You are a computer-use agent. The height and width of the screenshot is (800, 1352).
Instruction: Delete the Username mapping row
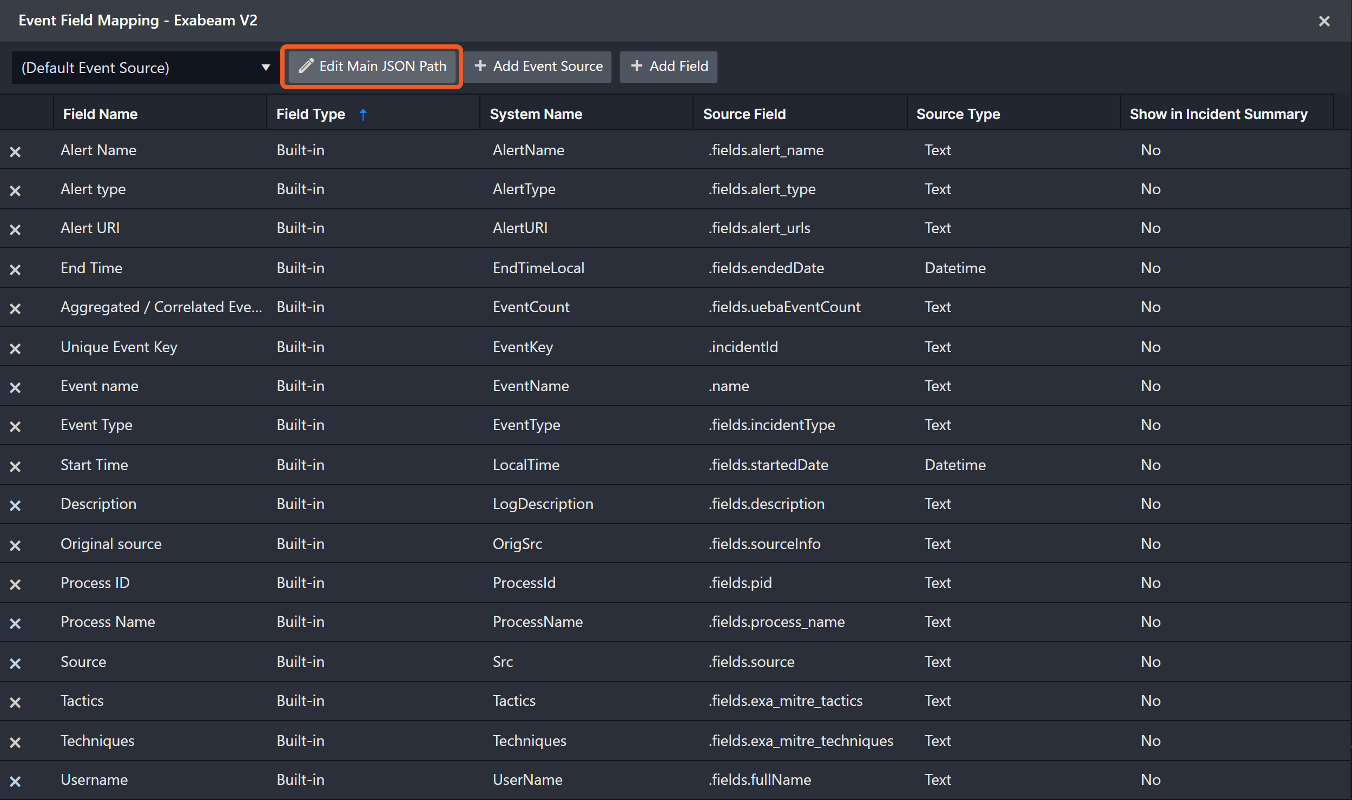(x=15, y=781)
